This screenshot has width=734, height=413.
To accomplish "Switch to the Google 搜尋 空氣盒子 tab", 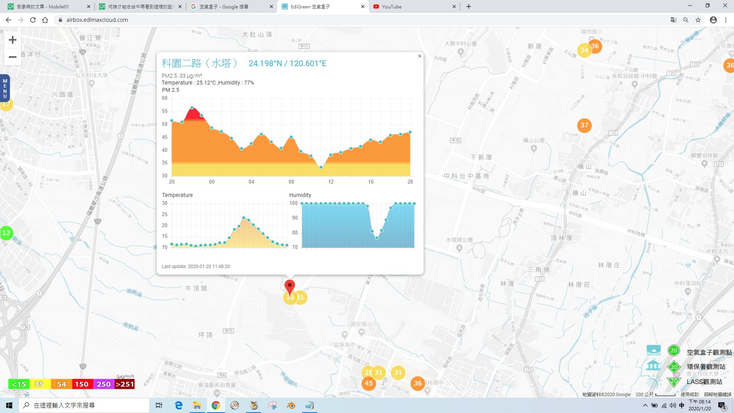I will pyautogui.click(x=231, y=7).
